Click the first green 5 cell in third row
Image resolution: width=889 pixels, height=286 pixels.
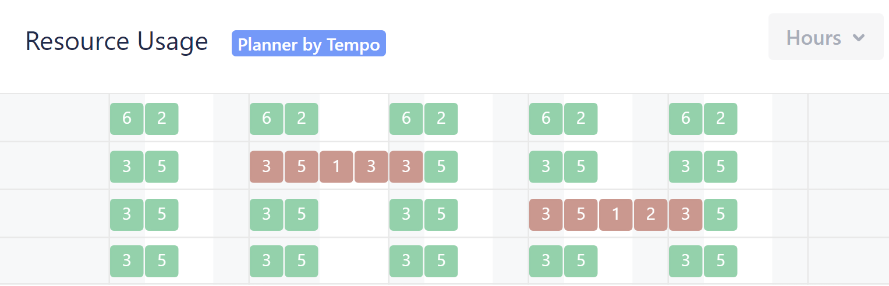[162, 214]
